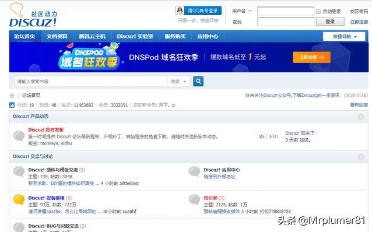Screen dimensions: 372x232
Task: Open moderator monkeye profile
Action: pyautogui.click(x=50, y=143)
